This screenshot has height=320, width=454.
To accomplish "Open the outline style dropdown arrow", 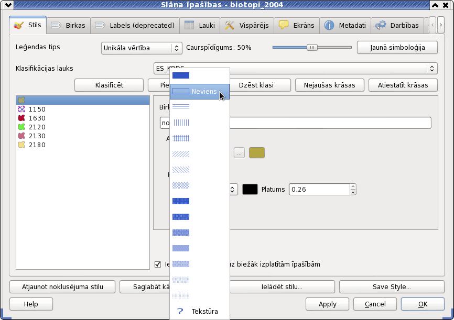I will [232, 190].
